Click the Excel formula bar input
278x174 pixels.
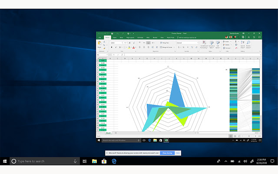tap(192, 55)
